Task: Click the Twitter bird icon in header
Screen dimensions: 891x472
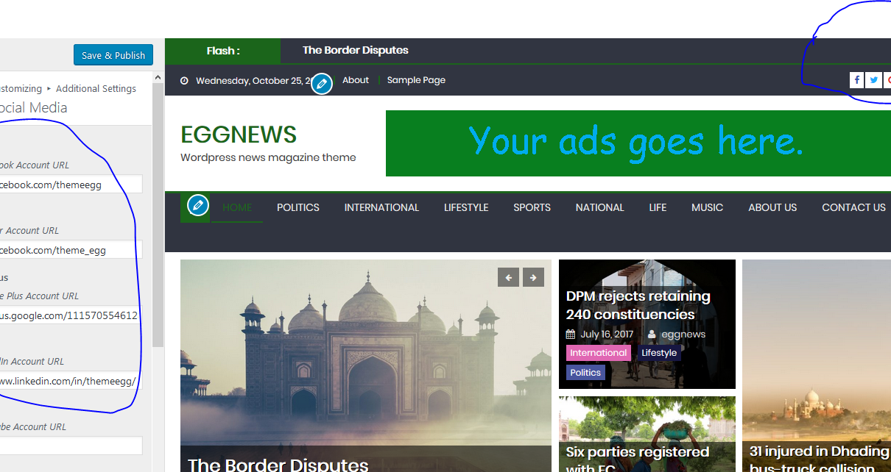Action: (x=874, y=80)
